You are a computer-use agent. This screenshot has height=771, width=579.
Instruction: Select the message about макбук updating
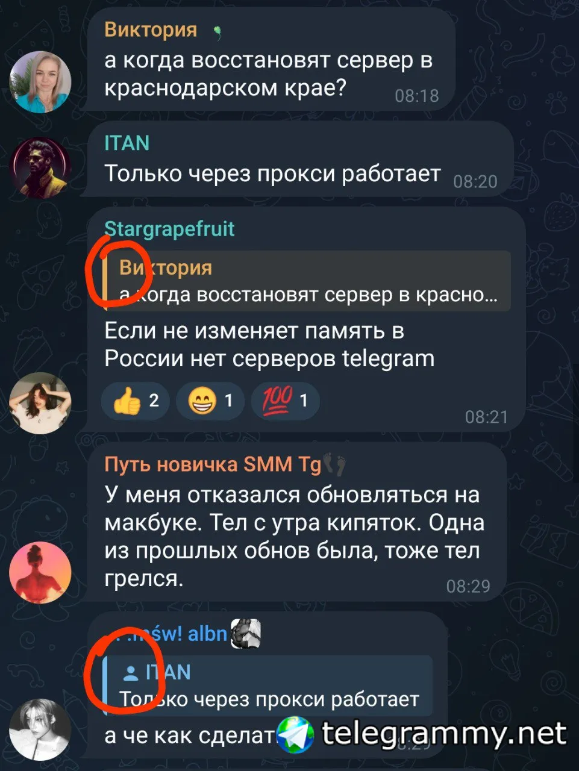[296, 522]
